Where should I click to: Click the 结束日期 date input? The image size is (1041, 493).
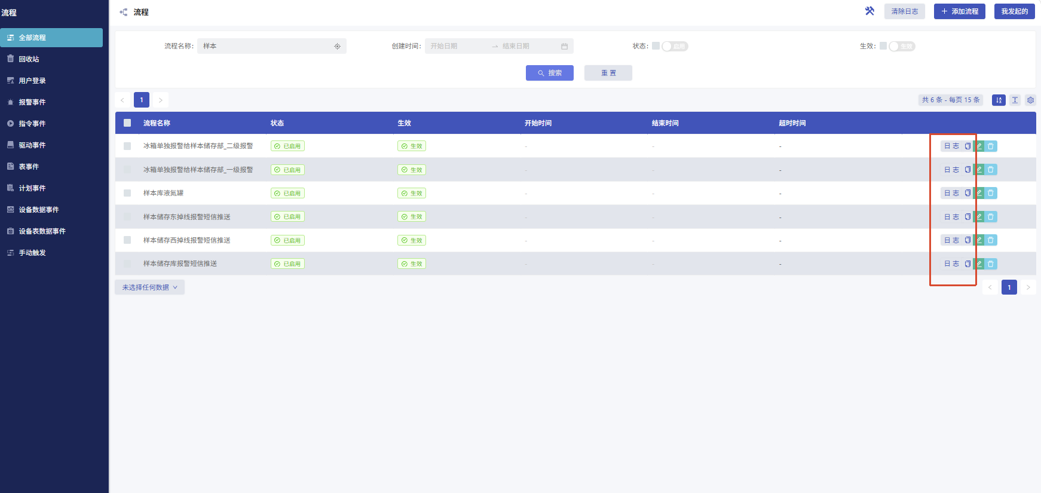point(528,46)
